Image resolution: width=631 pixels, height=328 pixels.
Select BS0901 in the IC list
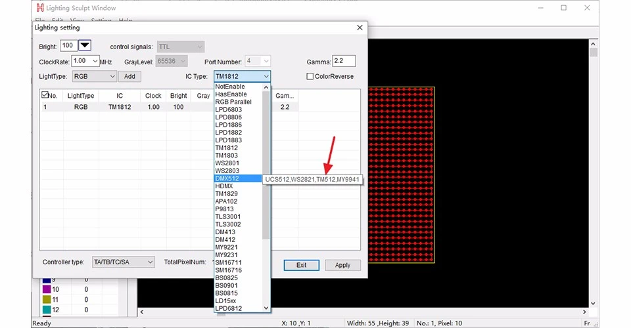coord(238,285)
